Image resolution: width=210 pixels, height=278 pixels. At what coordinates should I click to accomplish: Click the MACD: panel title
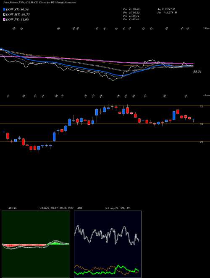coord(12,208)
